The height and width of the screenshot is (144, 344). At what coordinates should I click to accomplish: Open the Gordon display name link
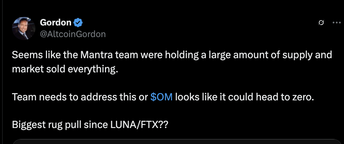[x=56, y=23]
